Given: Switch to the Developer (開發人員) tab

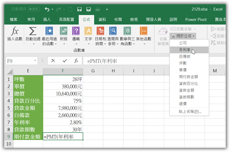Looking at the screenshot, I should point(153,19).
